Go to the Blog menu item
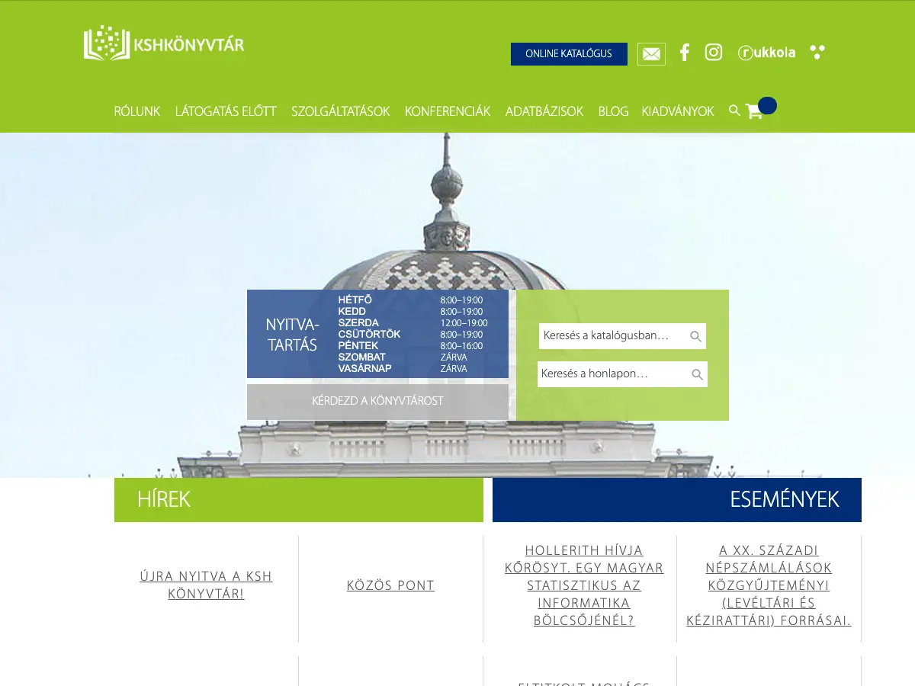 coord(613,111)
